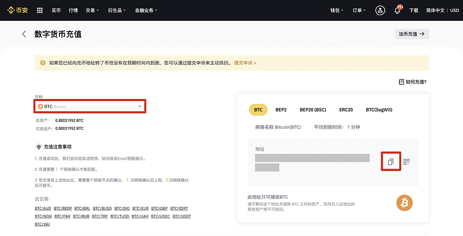The image size is (463, 236).
Task: Open the apps grid menu
Action: pyautogui.click(x=40, y=10)
